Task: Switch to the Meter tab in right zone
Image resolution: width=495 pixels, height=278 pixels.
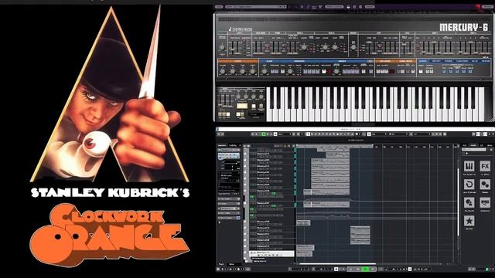Action: point(490,145)
